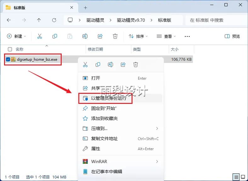Viewport: 248px width, 181px height.
Task: Click the Copy icon in the Explorer toolbar
Action: click(55, 37)
